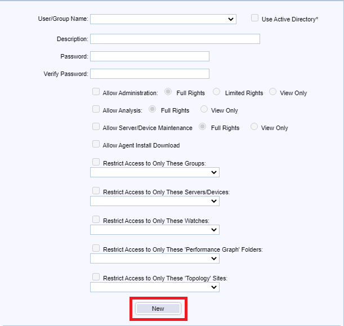Tick the Allow Analysis checkbox
Screen dimensions: 344x326
point(96,109)
